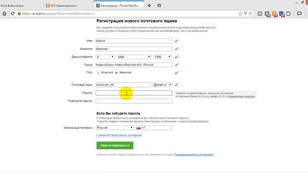Click the green padlock security icon
Image resolution: width=308 pixels, height=173 pixels.
click(x=19, y=13)
